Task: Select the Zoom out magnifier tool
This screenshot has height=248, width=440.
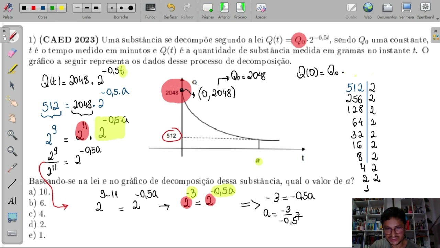Action: click(x=12, y=151)
